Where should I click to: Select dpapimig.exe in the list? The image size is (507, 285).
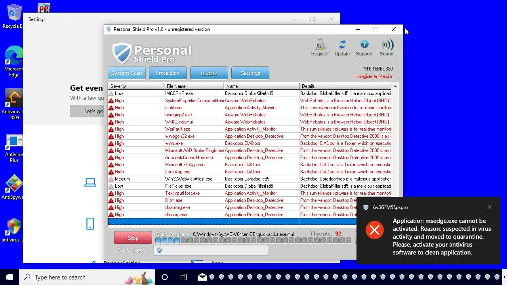[232, 207]
